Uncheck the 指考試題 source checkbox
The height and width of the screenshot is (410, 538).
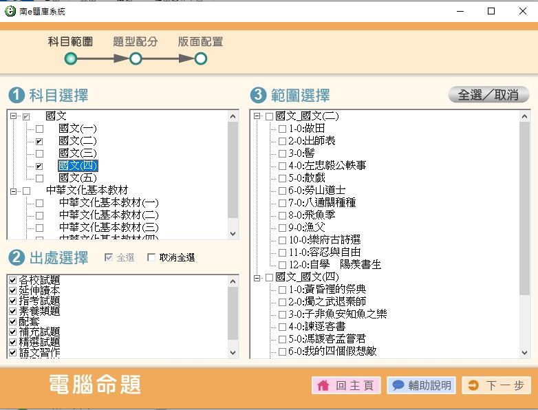pos(12,301)
